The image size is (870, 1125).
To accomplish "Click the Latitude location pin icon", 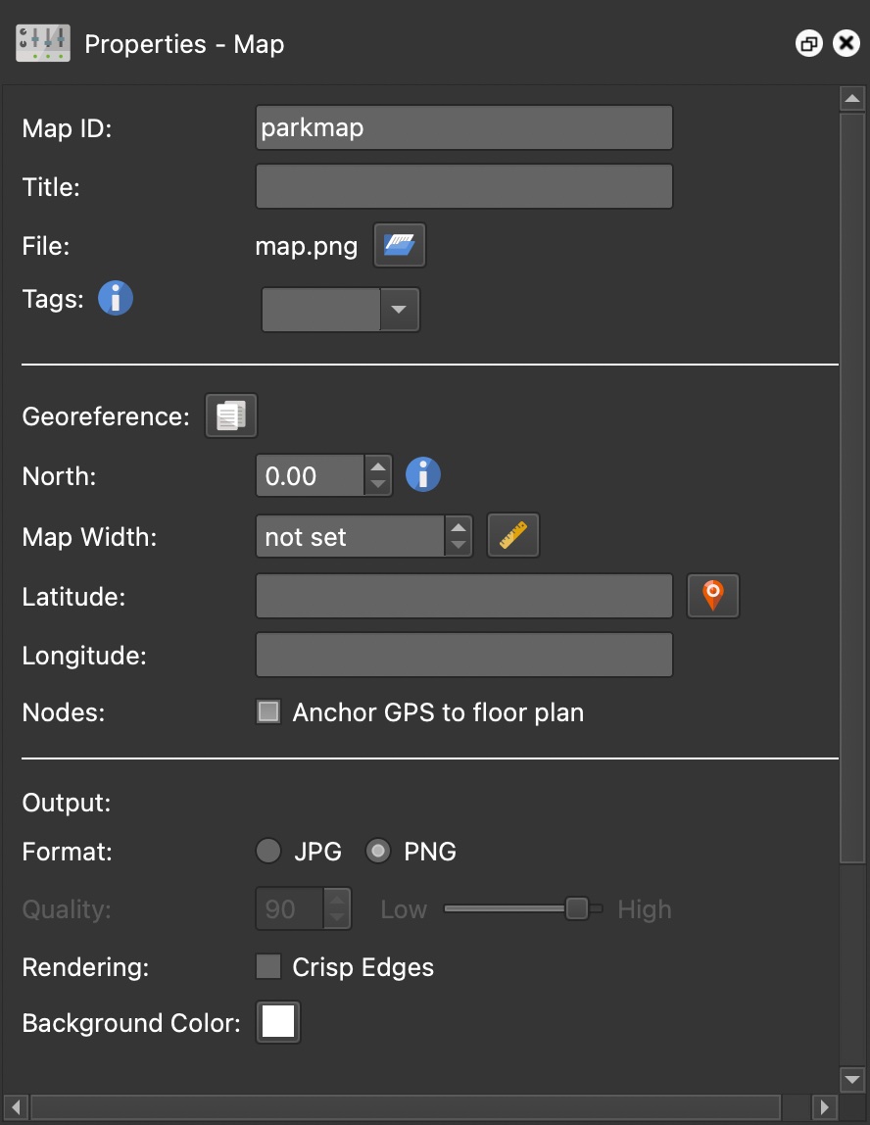I will [713, 596].
